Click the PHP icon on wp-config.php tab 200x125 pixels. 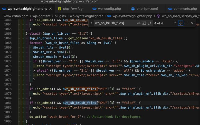tap(94, 9)
